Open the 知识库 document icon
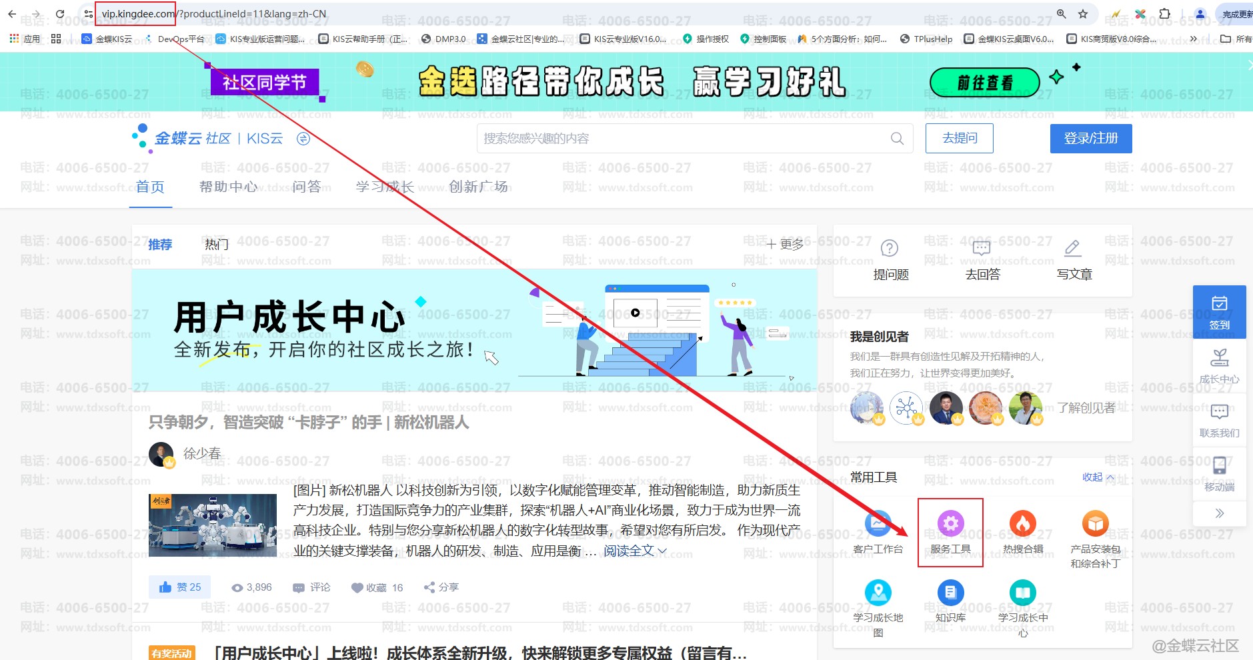The width and height of the screenshot is (1253, 660). 951,593
